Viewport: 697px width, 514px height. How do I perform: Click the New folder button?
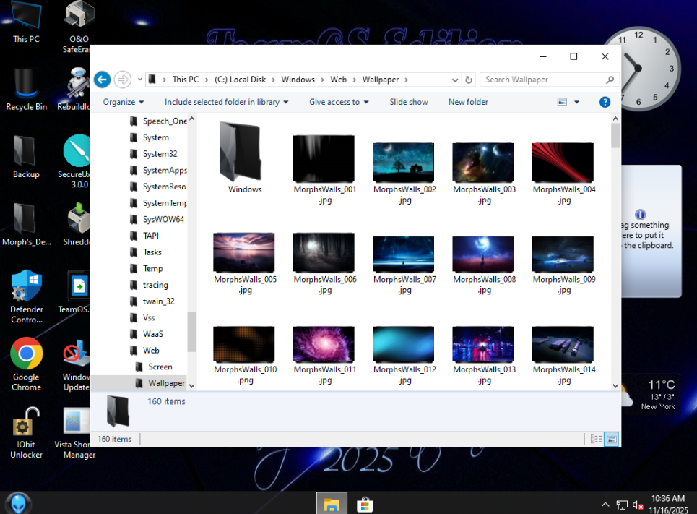[468, 102]
